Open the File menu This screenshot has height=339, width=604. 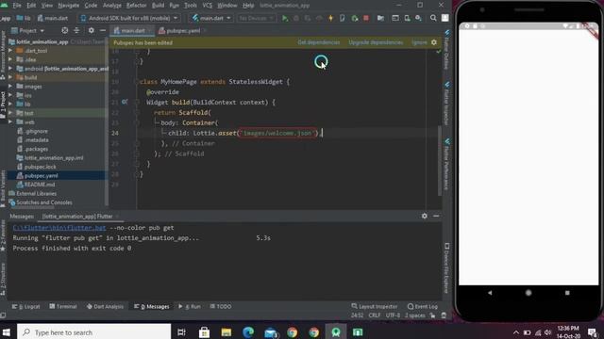pyautogui.click(x=17, y=6)
